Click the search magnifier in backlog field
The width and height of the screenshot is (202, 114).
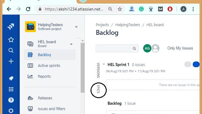[134, 48]
